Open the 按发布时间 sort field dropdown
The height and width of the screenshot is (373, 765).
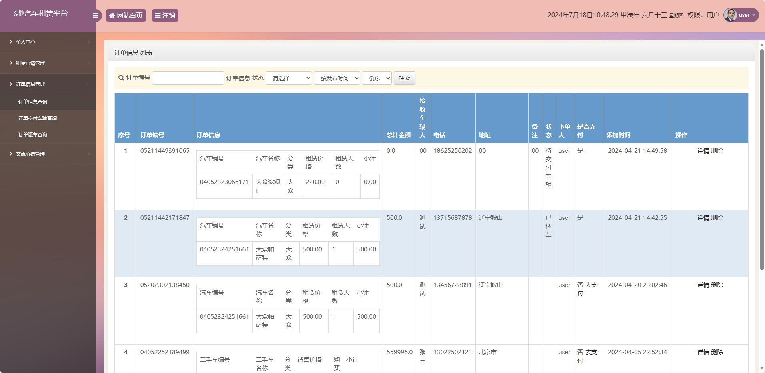pos(337,78)
